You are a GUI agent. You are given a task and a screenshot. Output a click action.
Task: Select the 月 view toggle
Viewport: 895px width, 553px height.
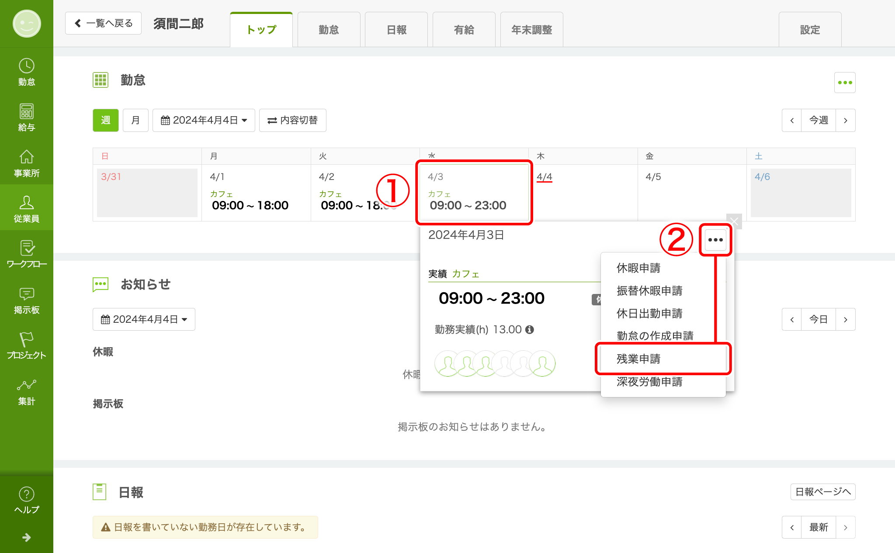135,120
